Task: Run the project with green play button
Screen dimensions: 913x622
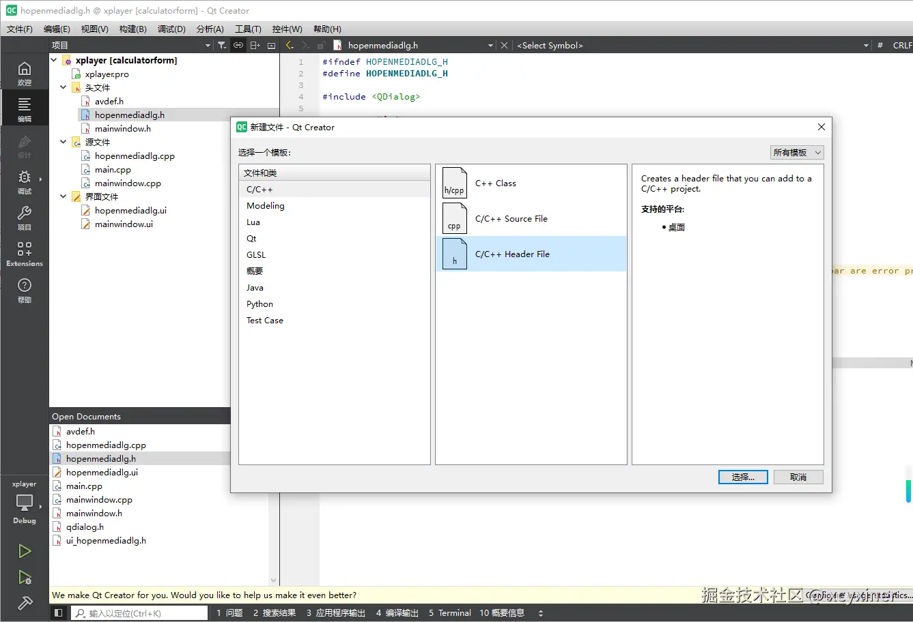Action: tap(25, 551)
